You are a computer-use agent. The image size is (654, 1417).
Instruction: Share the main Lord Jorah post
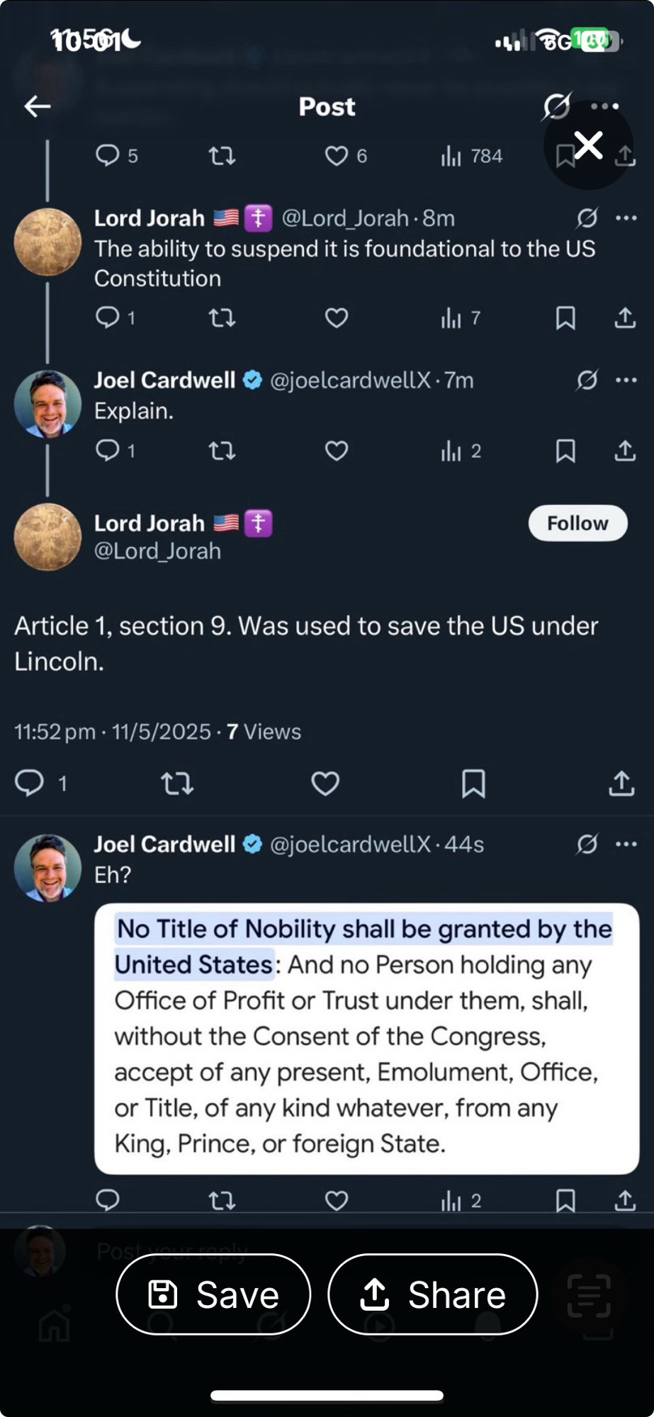pos(621,784)
